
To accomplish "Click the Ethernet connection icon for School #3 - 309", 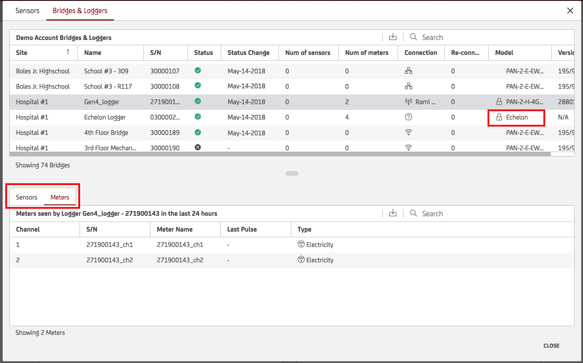I will (408, 70).
